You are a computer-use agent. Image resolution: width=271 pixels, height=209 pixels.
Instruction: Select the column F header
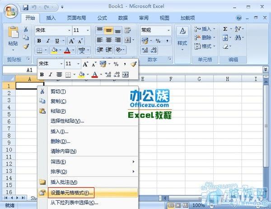click(x=171, y=79)
